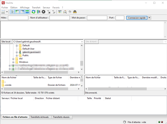This screenshot has width=167, height=124.
Task: Reconnect to the last server
Action: (53, 12)
